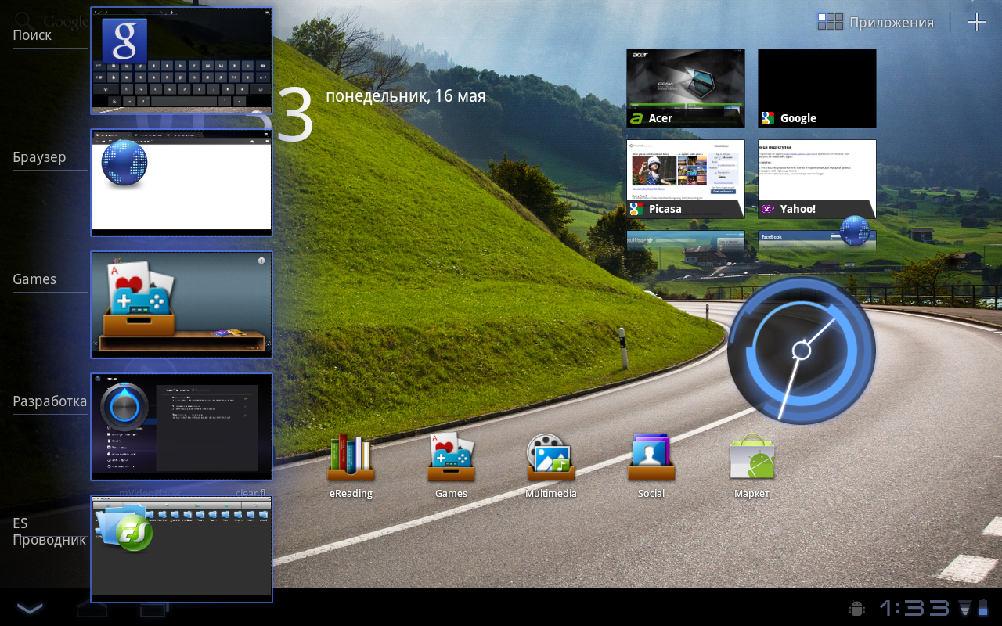The width and height of the screenshot is (1002, 626).
Task: Open the Yahoo! bookmark tile
Action: (x=817, y=179)
